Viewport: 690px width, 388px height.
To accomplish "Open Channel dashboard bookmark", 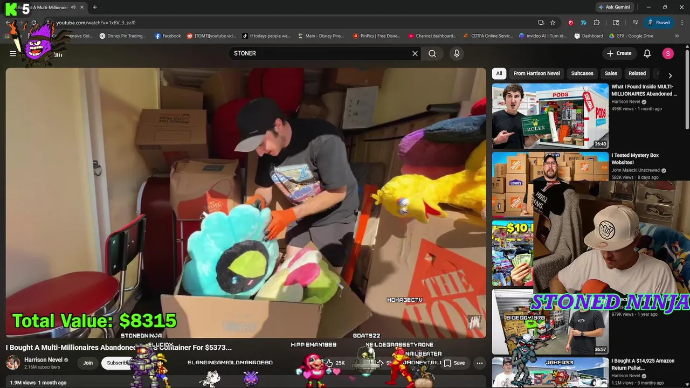I will point(432,36).
